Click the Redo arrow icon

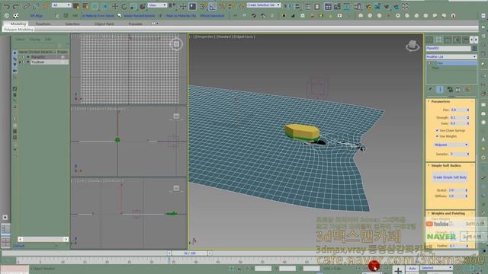tap(15, 6)
